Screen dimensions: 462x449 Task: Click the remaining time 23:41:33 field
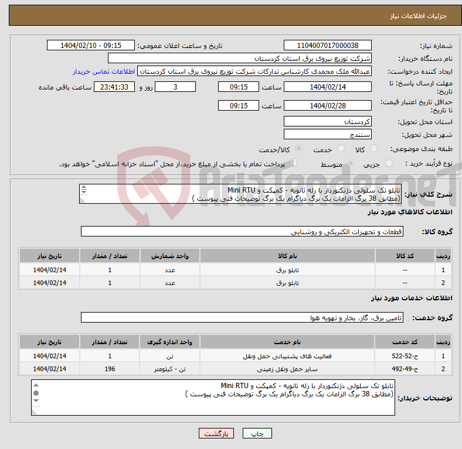pos(114,87)
